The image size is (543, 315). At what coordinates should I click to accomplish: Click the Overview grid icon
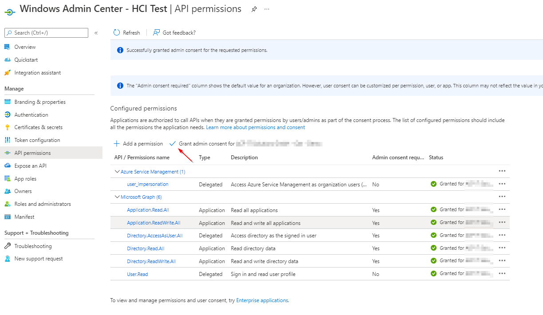(8, 47)
